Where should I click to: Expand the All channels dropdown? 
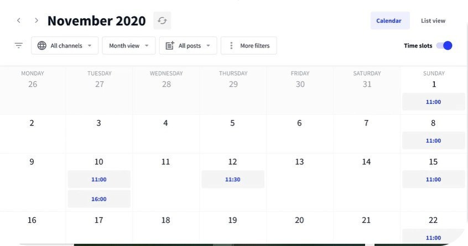[65, 46]
